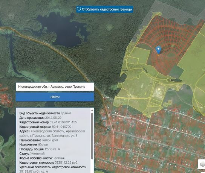
Task: Click the assignment date 2012-08-29
Action: [53, 118]
